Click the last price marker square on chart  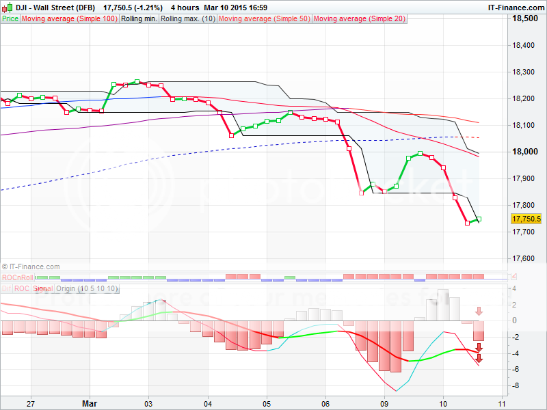[479, 219]
